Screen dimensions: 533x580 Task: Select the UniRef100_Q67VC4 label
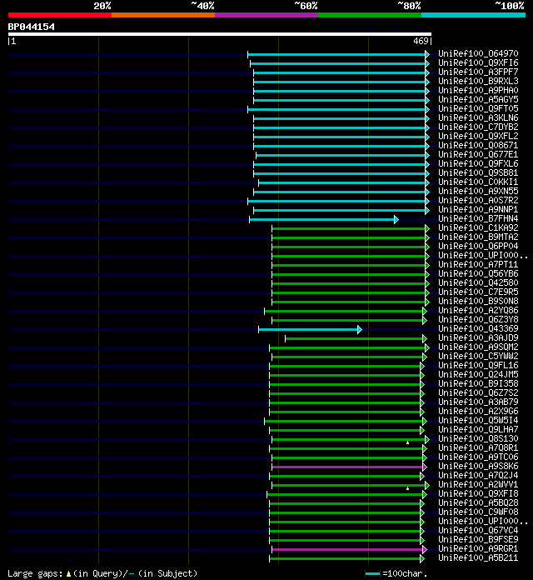tap(478, 531)
